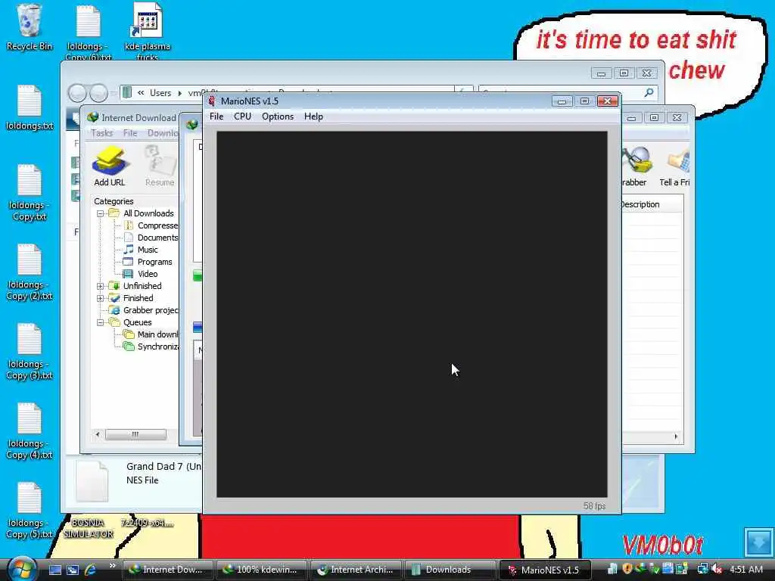Expand the Unfinished category
775x581 pixels.
101,286
